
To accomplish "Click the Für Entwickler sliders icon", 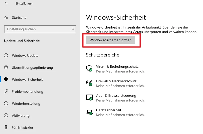I will pos(7,127).
